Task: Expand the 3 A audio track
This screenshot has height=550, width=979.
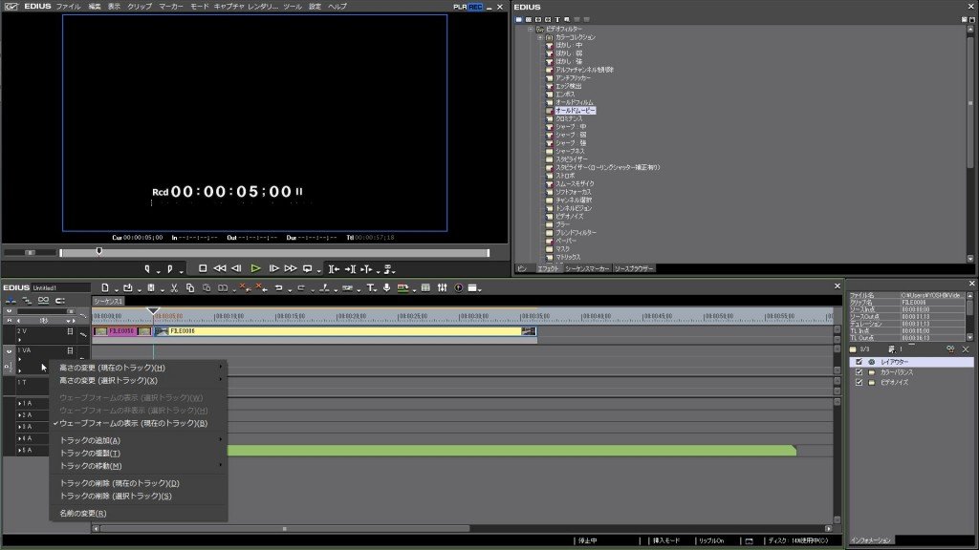Action: (19, 427)
